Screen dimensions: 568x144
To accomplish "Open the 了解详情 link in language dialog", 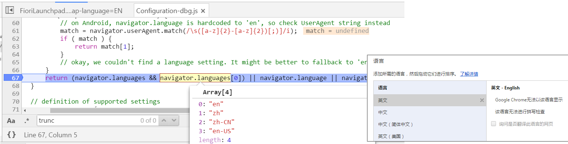I will (x=469, y=74).
